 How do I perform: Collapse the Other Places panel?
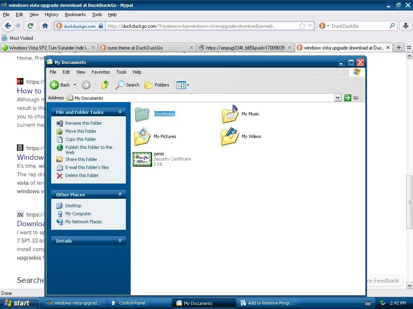[120, 194]
